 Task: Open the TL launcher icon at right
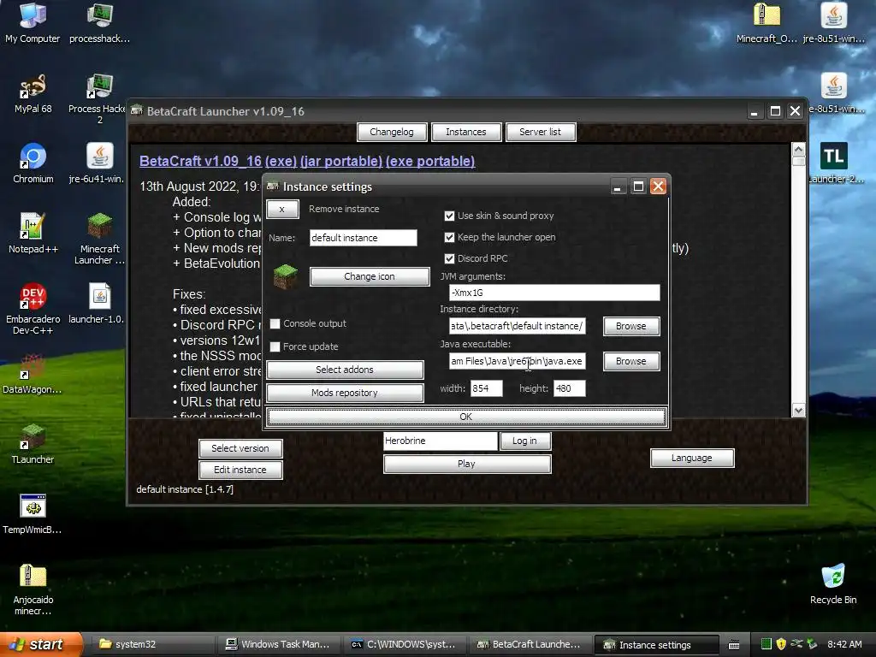coord(833,163)
